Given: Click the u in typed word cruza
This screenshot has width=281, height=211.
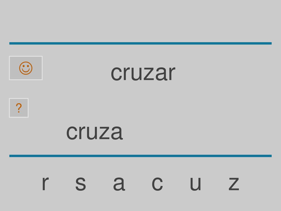Looking at the screenshot, I should (x=92, y=132).
